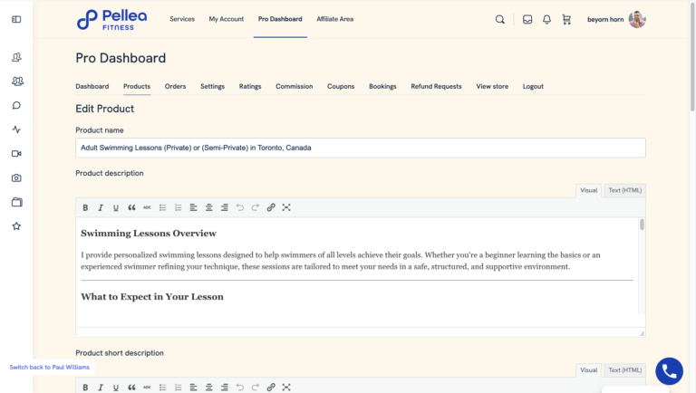Switch to the Settings tab
The width and height of the screenshot is (696, 393).
pyautogui.click(x=212, y=87)
